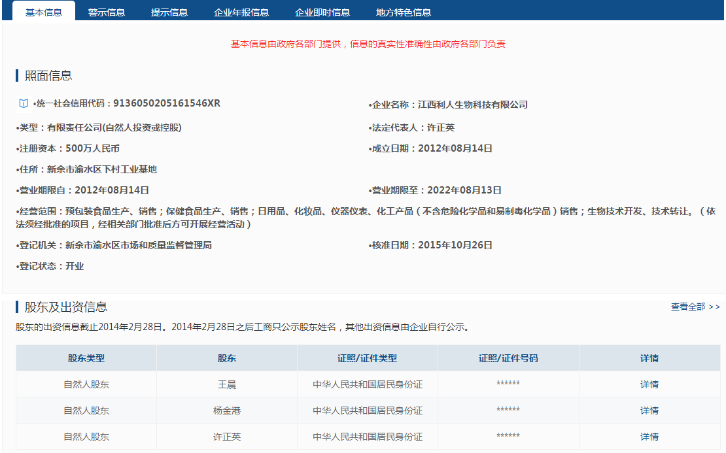Screen dimensions: 726x453
Task: Click company name 江西利人生物科技有限公司
Action: pyautogui.click(x=473, y=105)
